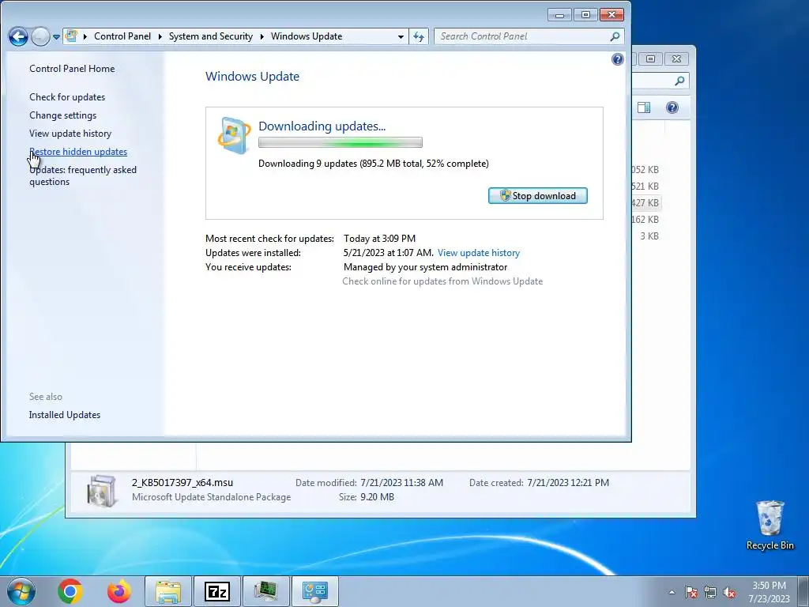
Task: Open the Windows Start menu
Action: click(x=21, y=591)
